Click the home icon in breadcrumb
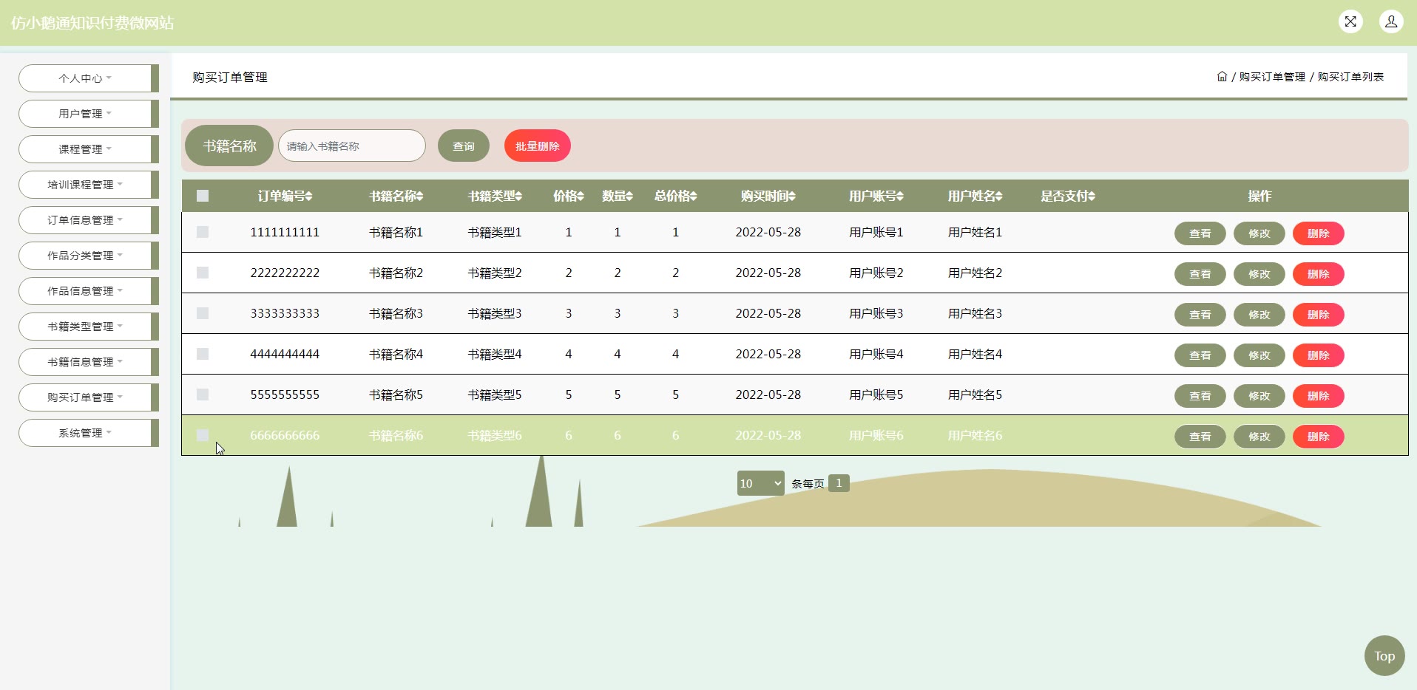Screen dimensions: 1417x690 pyautogui.click(x=1222, y=77)
